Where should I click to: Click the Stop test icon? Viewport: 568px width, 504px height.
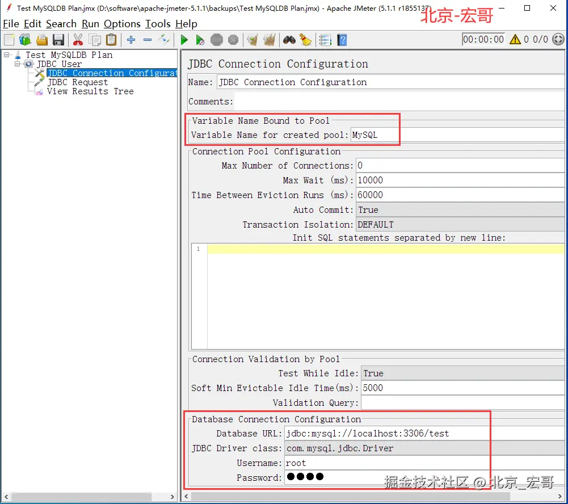point(217,40)
